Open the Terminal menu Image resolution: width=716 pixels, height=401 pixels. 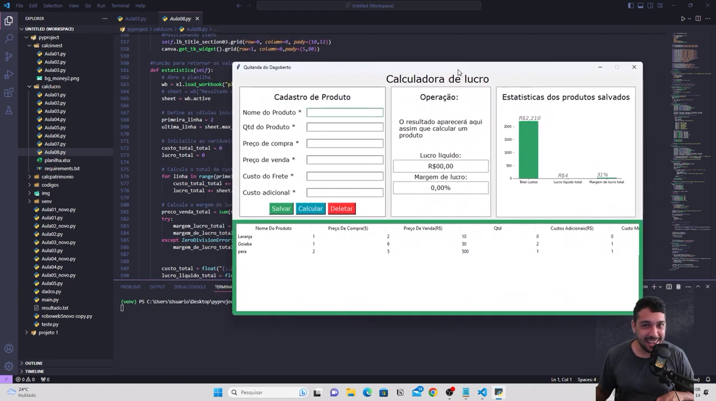click(120, 6)
